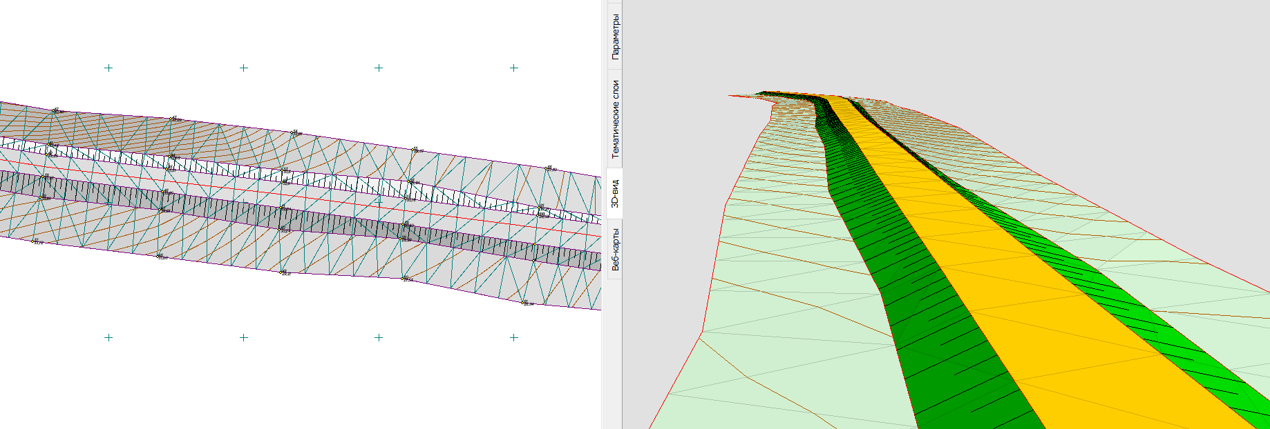1270x429 pixels.
Task: Click the first grid cross above the corridor
Action: pos(108,68)
